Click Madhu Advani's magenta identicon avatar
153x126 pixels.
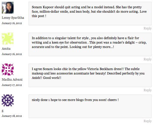[x=8, y=69]
